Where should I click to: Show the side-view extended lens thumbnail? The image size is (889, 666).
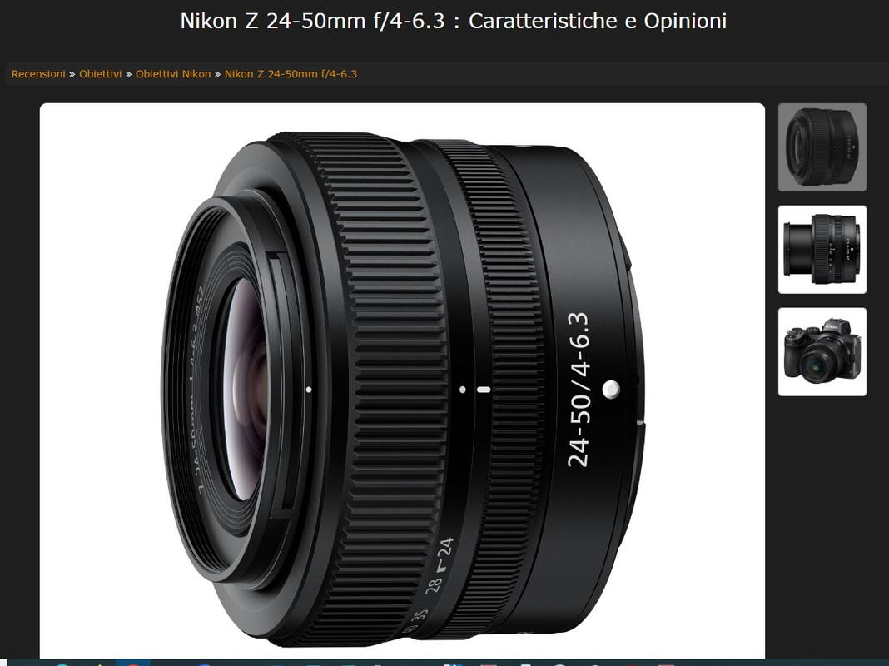(822, 250)
